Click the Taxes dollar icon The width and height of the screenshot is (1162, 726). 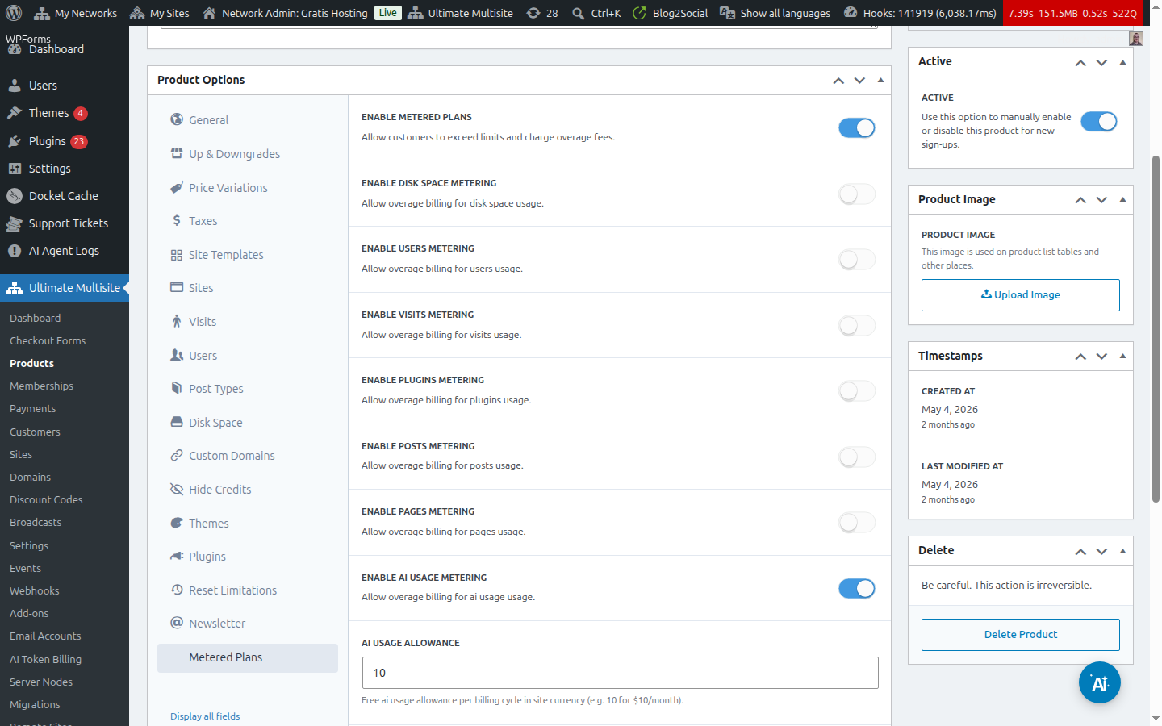(x=177, y=220)
